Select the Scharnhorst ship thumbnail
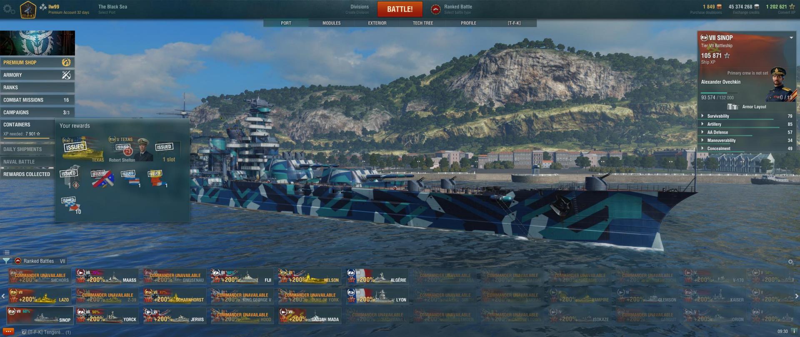 coord(175,296)
